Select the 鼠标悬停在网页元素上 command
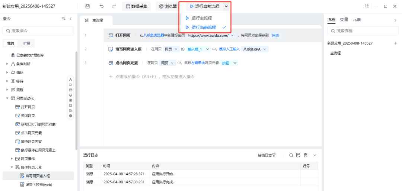This screenshot has width=402, height=191. point(36,150)
